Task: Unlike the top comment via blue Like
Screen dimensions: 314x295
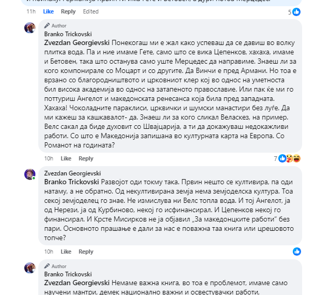Action: pos(49,11)
